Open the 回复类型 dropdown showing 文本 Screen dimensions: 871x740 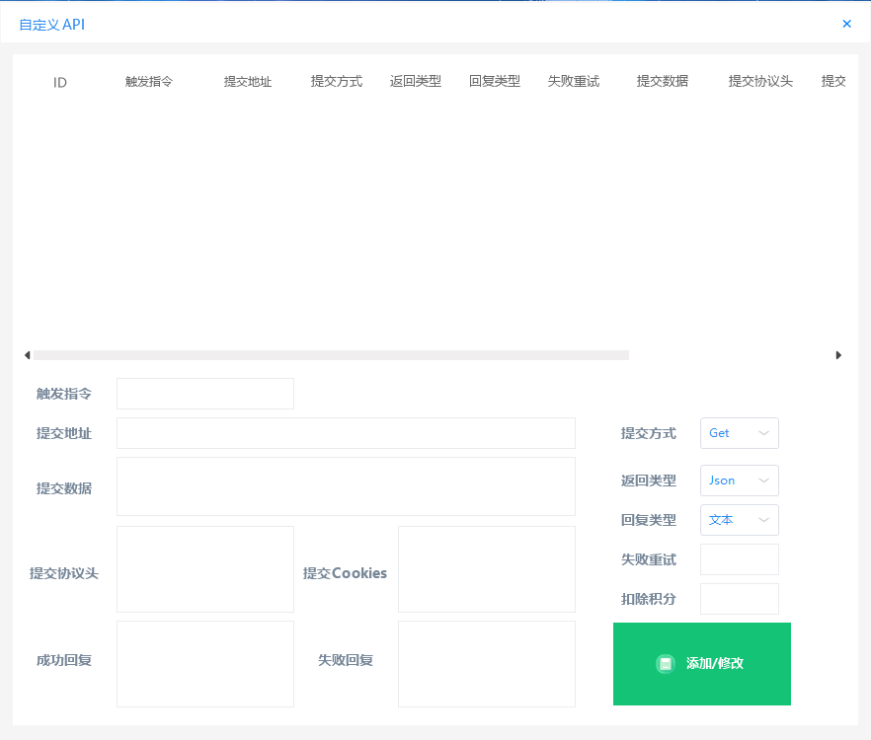coord(739,520)
